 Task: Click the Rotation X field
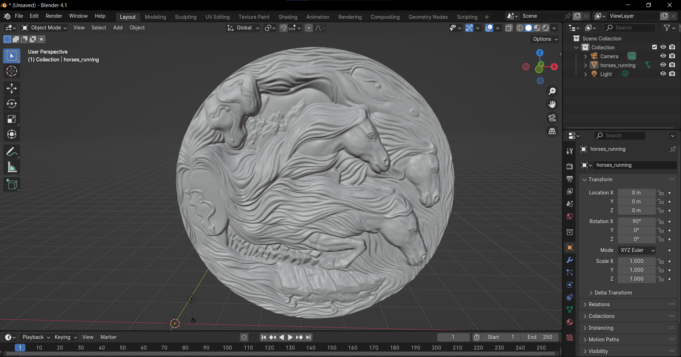(637, 221)
